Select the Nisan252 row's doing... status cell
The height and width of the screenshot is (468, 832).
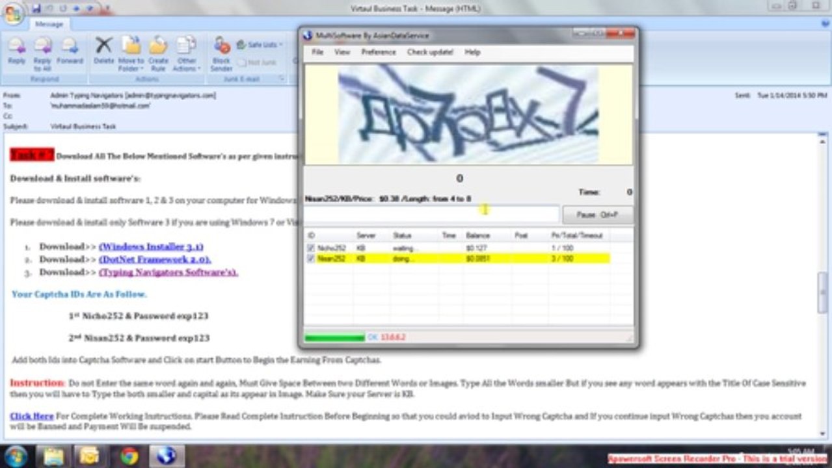tap(403, 259)
